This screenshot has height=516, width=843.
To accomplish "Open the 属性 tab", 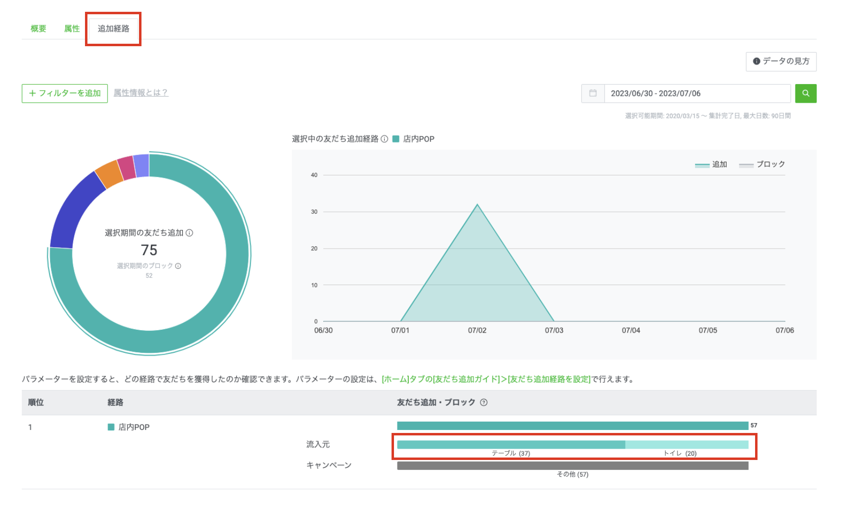I will [x=72, y=29].
